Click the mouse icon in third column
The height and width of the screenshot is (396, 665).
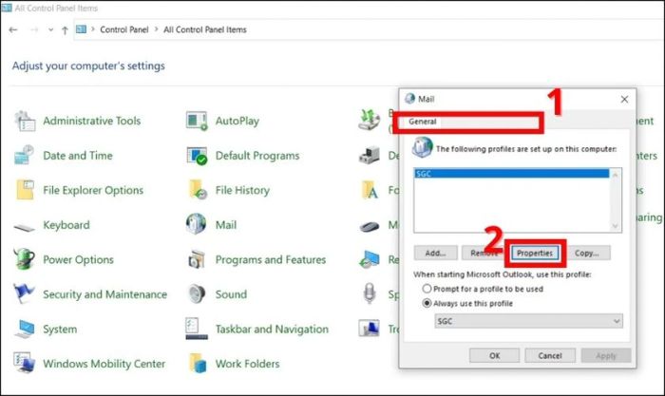coord(370,226)
